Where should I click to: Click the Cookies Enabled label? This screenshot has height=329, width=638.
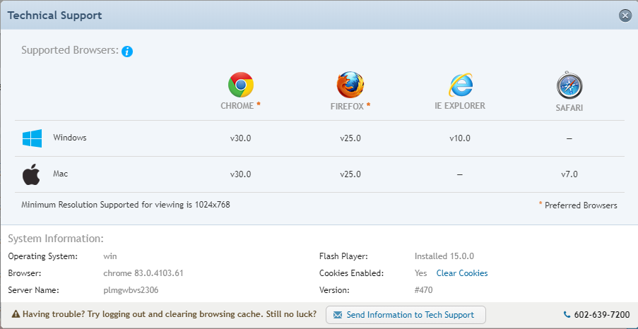[x=352, y=273]
